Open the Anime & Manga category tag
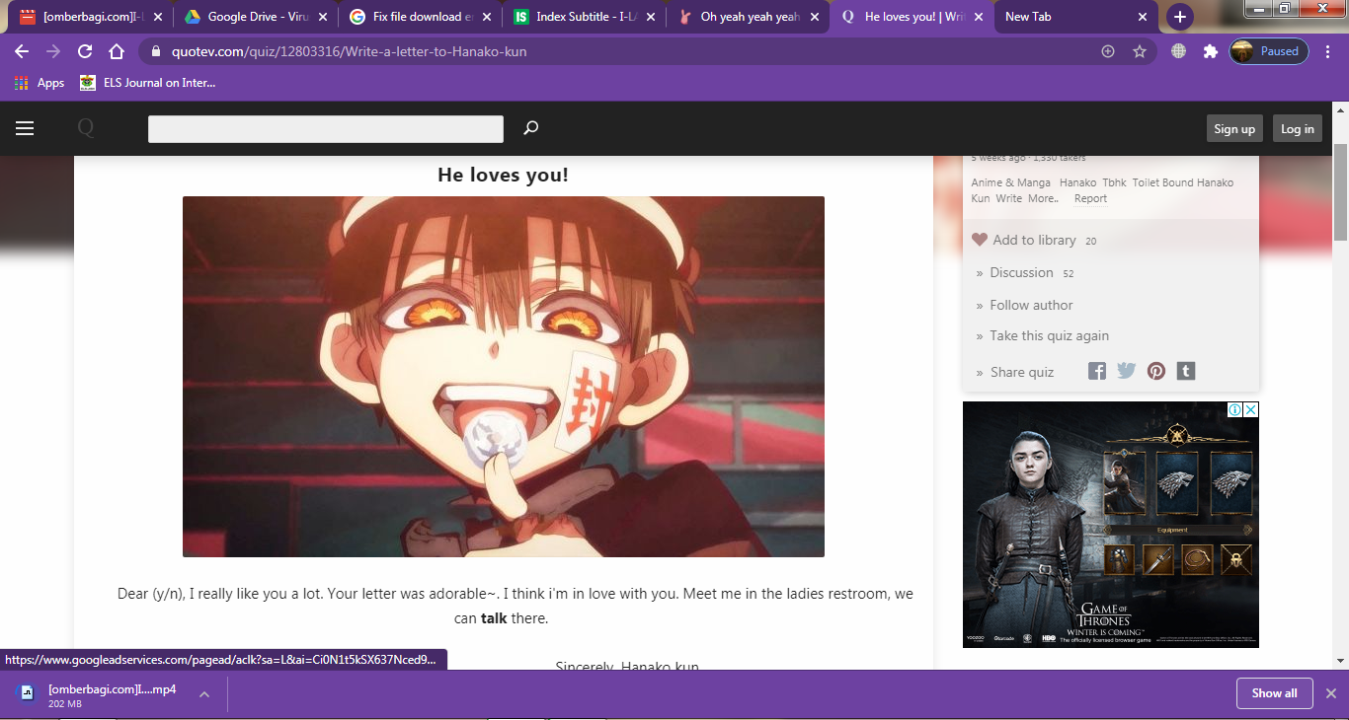Viewport: 1349px width, 720px height. click(1010, 182)
